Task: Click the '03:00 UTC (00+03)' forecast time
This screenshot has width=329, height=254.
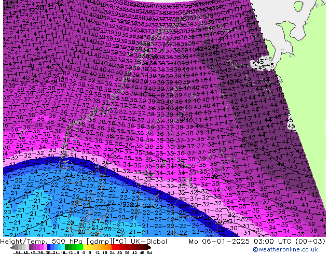Action: coord(290,242)
